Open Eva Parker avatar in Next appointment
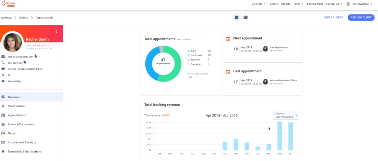 265,49
